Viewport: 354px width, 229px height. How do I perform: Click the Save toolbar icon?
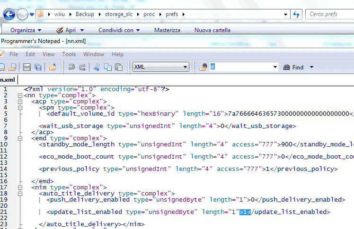27,67
